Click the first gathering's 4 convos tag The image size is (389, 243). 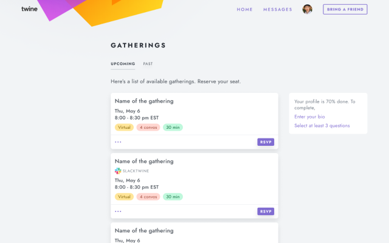[x=148, y=128]
